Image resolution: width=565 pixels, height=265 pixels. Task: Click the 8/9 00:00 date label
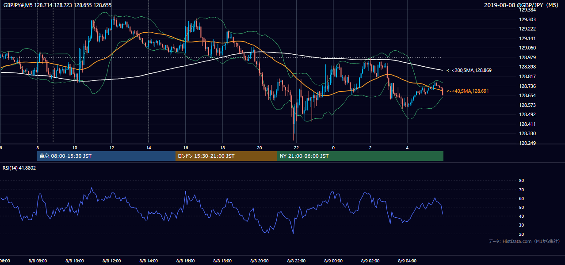tap(334, 261)
